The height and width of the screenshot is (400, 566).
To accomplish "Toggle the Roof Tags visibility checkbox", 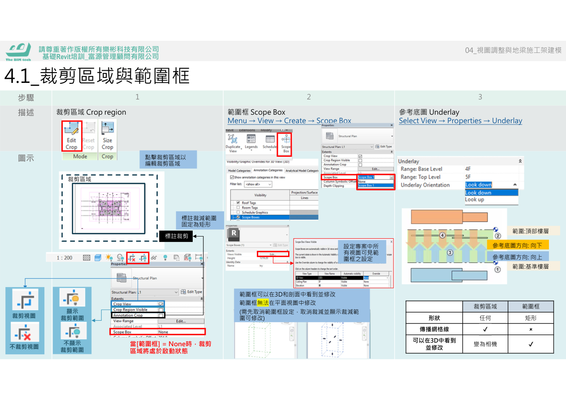I will point(238,203).
